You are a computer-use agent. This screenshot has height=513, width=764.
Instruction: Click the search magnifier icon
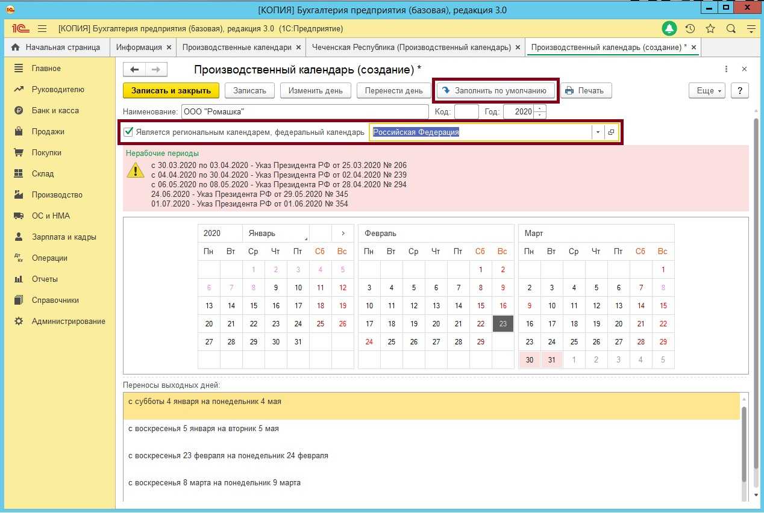pos(731,28)
